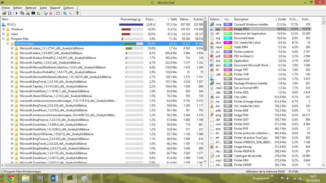Image resolution: width=326 pixels, height=183 pixels.
Task: Click the VLC cone icon beside .divx
Action: coord(212,43)
